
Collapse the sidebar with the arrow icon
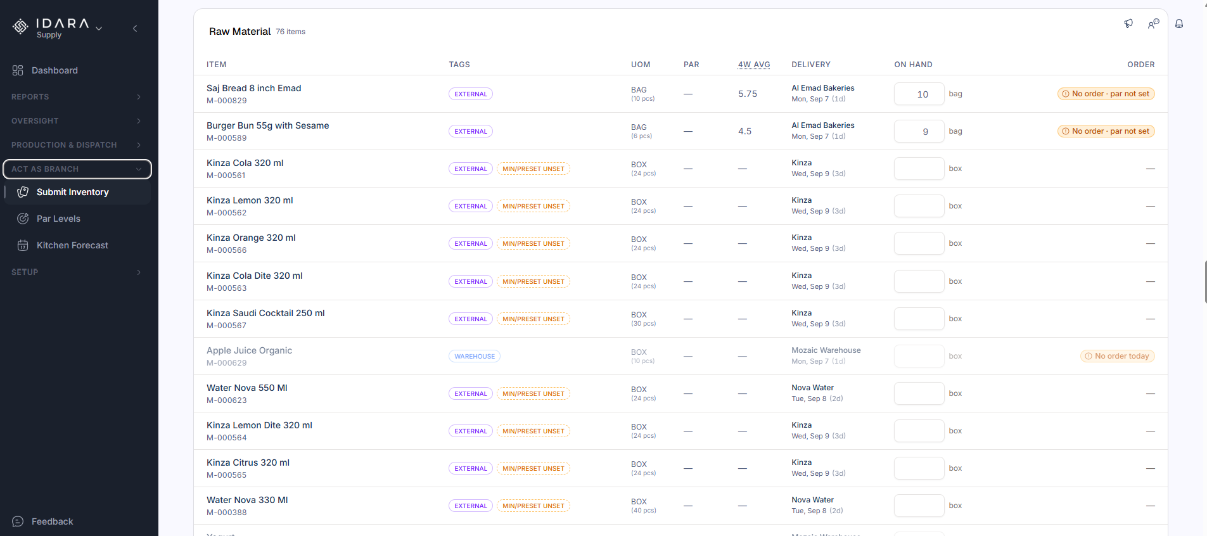135,29
